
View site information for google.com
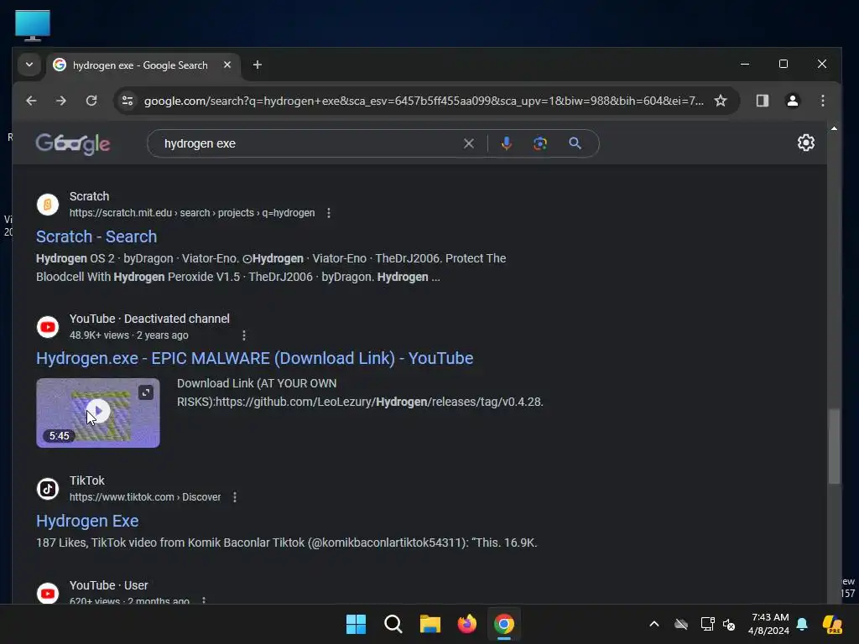coord(128,101)
